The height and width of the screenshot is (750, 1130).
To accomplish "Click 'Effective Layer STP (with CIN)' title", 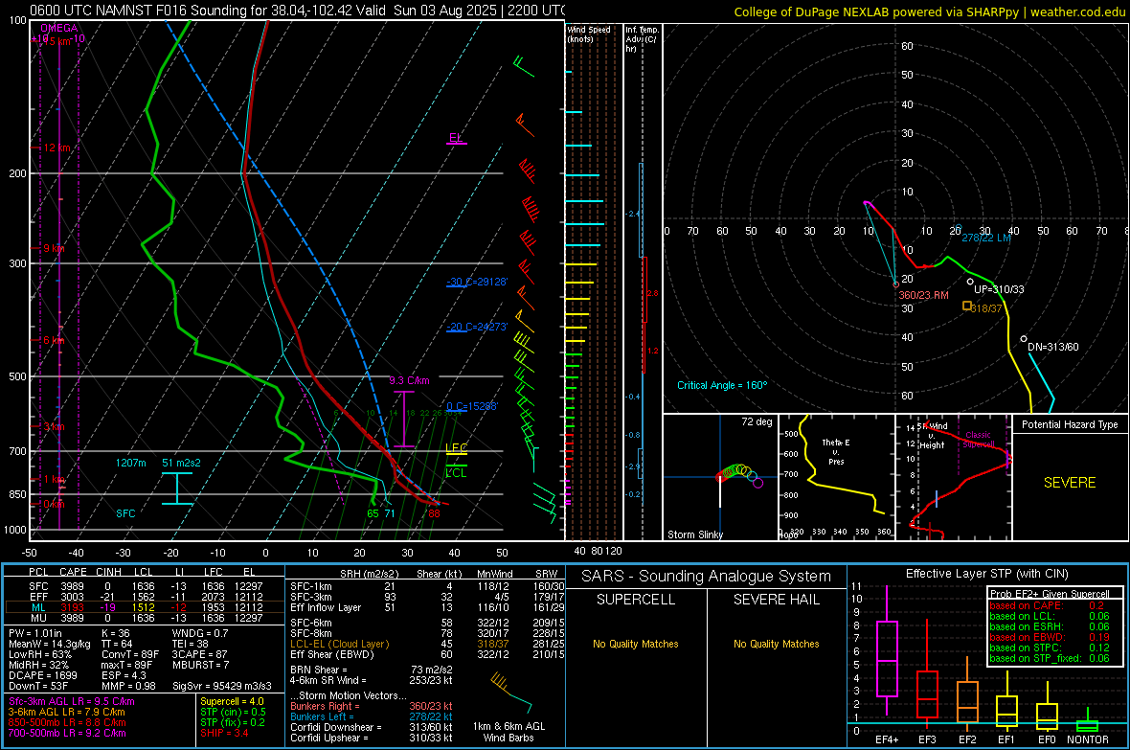I will [x=986, y=574].
